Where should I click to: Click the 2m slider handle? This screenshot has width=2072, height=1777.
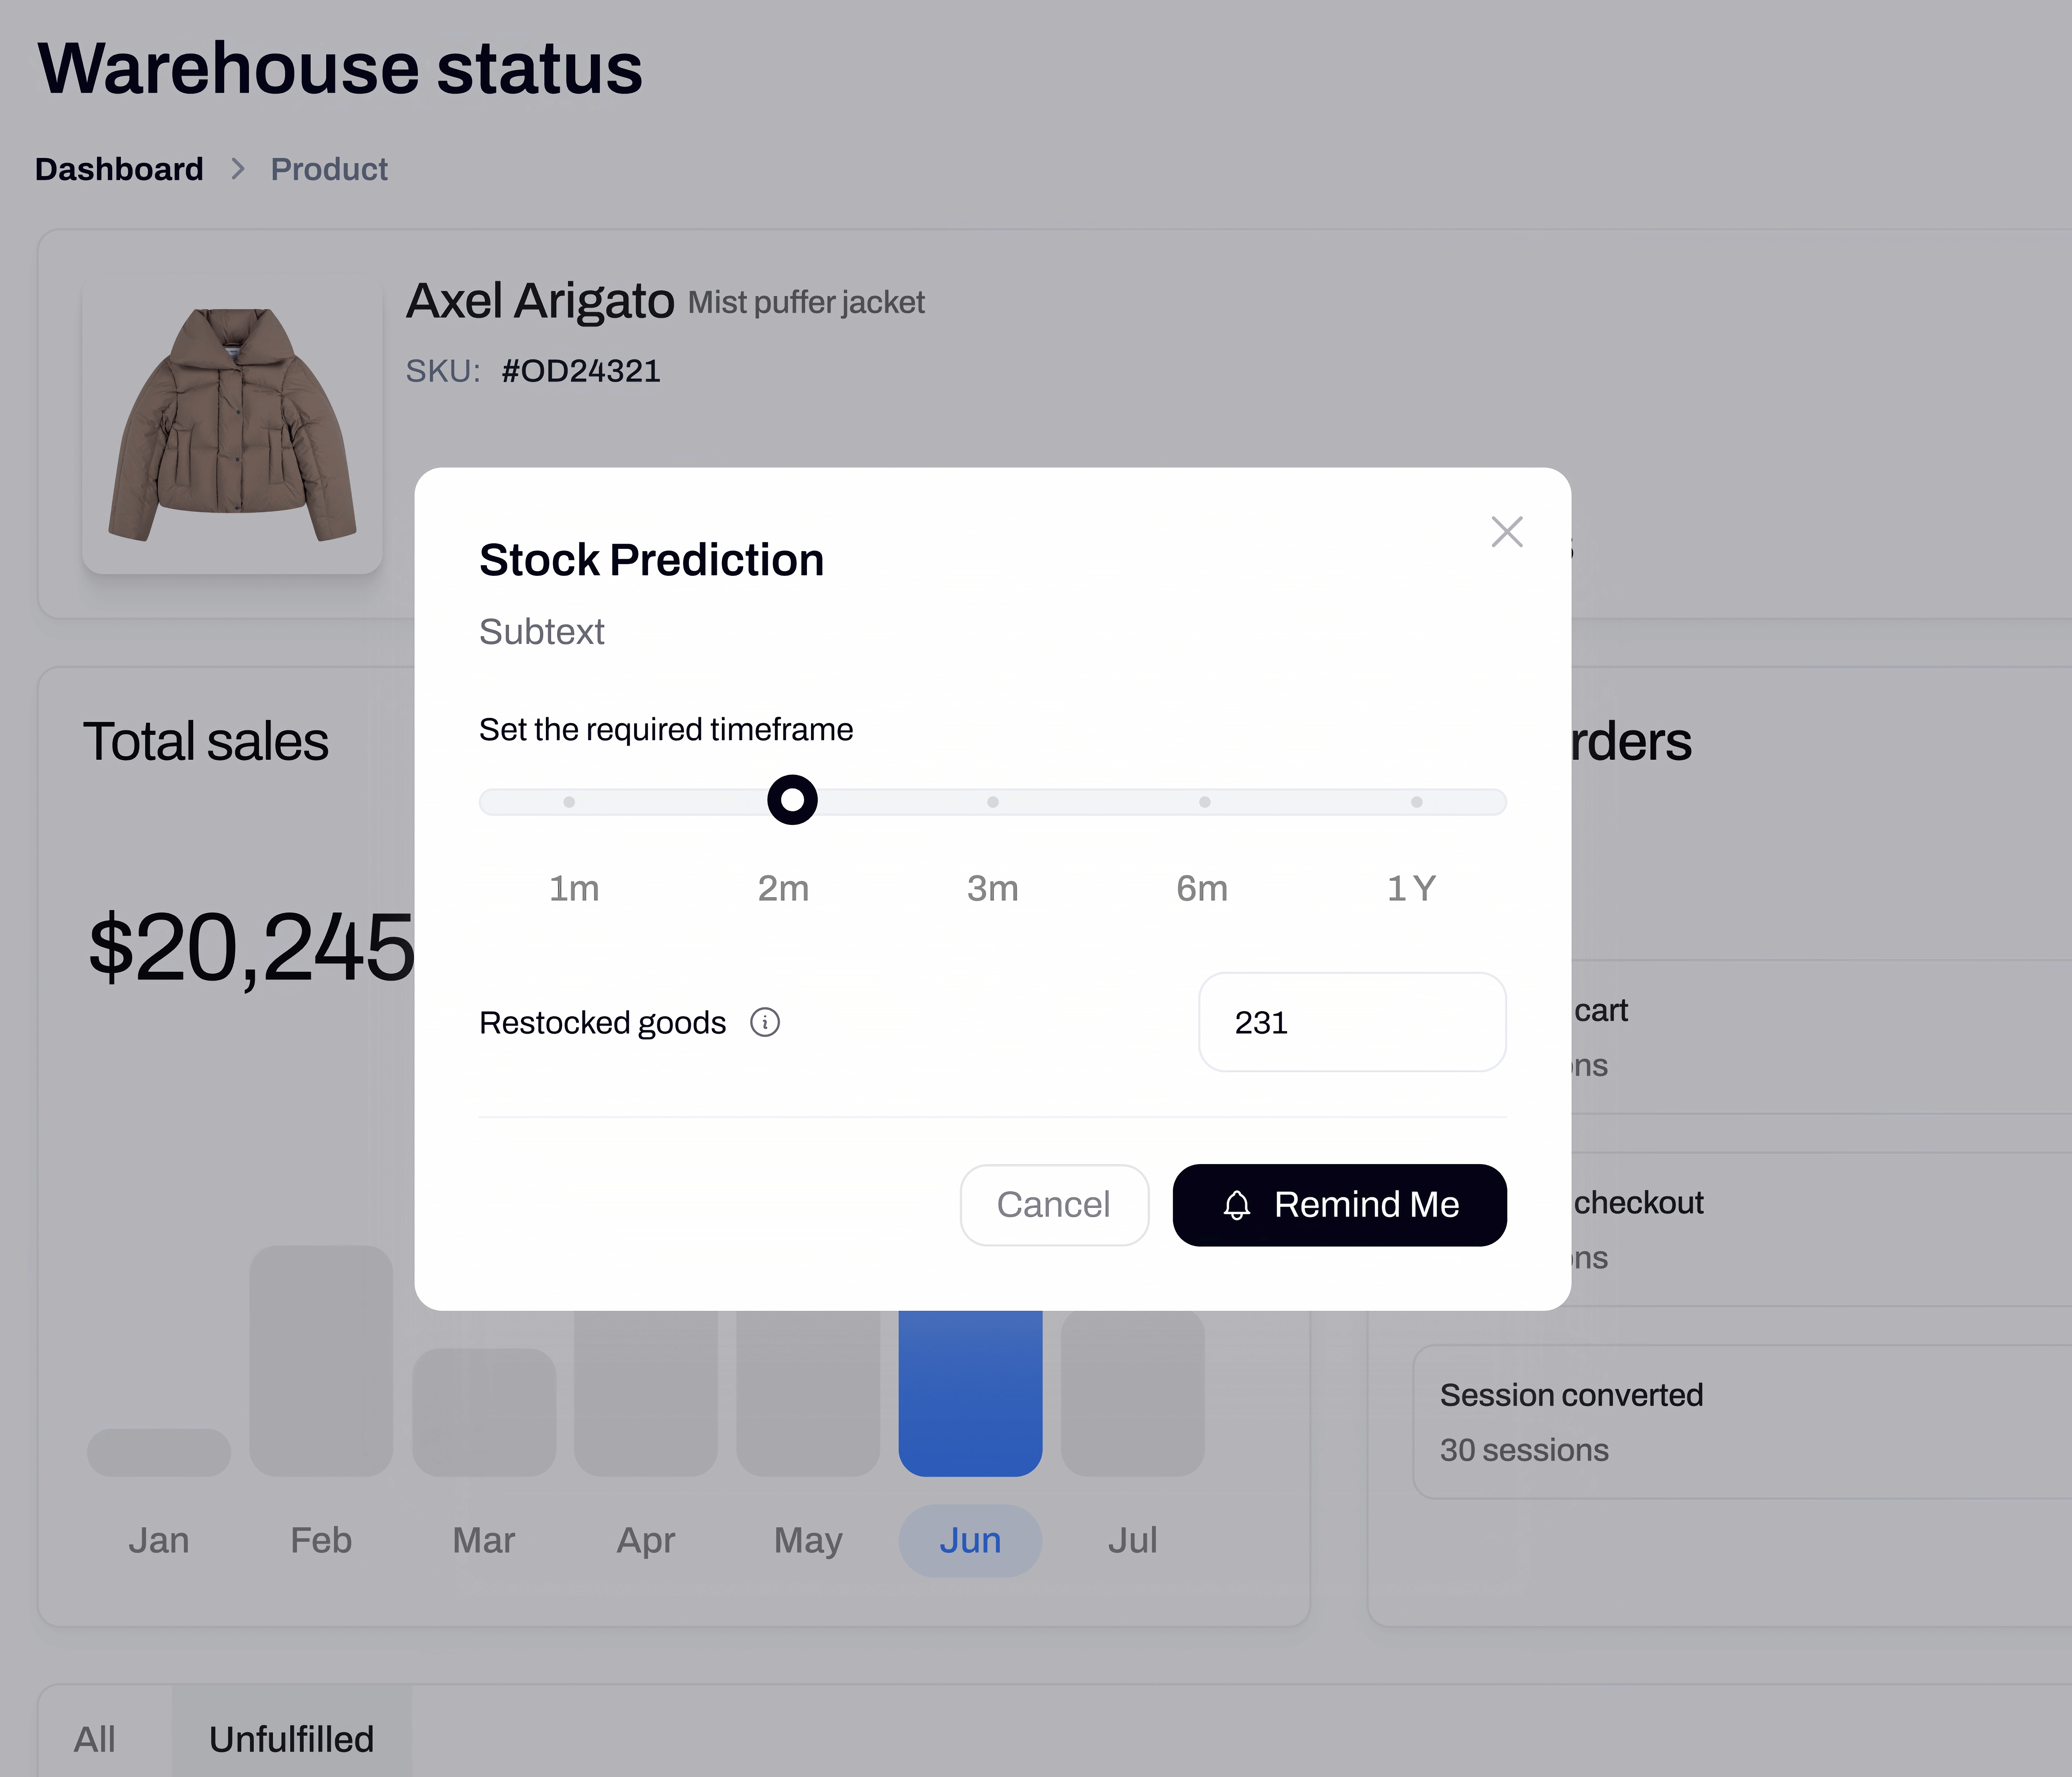click(792, 800)
